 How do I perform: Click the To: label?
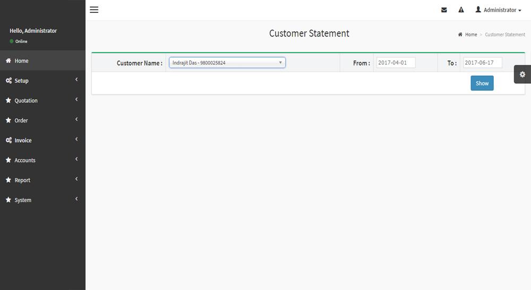452,63
